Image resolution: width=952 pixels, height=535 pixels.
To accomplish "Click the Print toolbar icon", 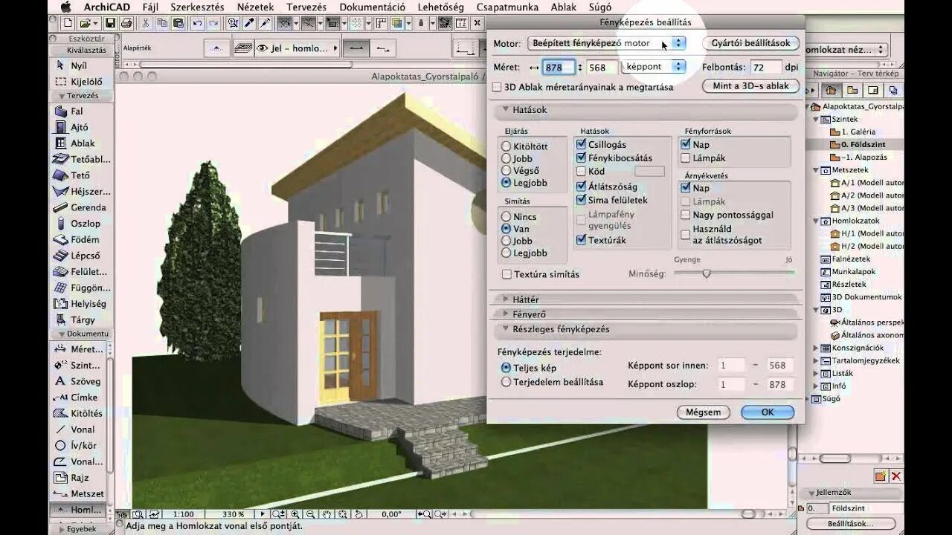I will (x=126, y=24).
